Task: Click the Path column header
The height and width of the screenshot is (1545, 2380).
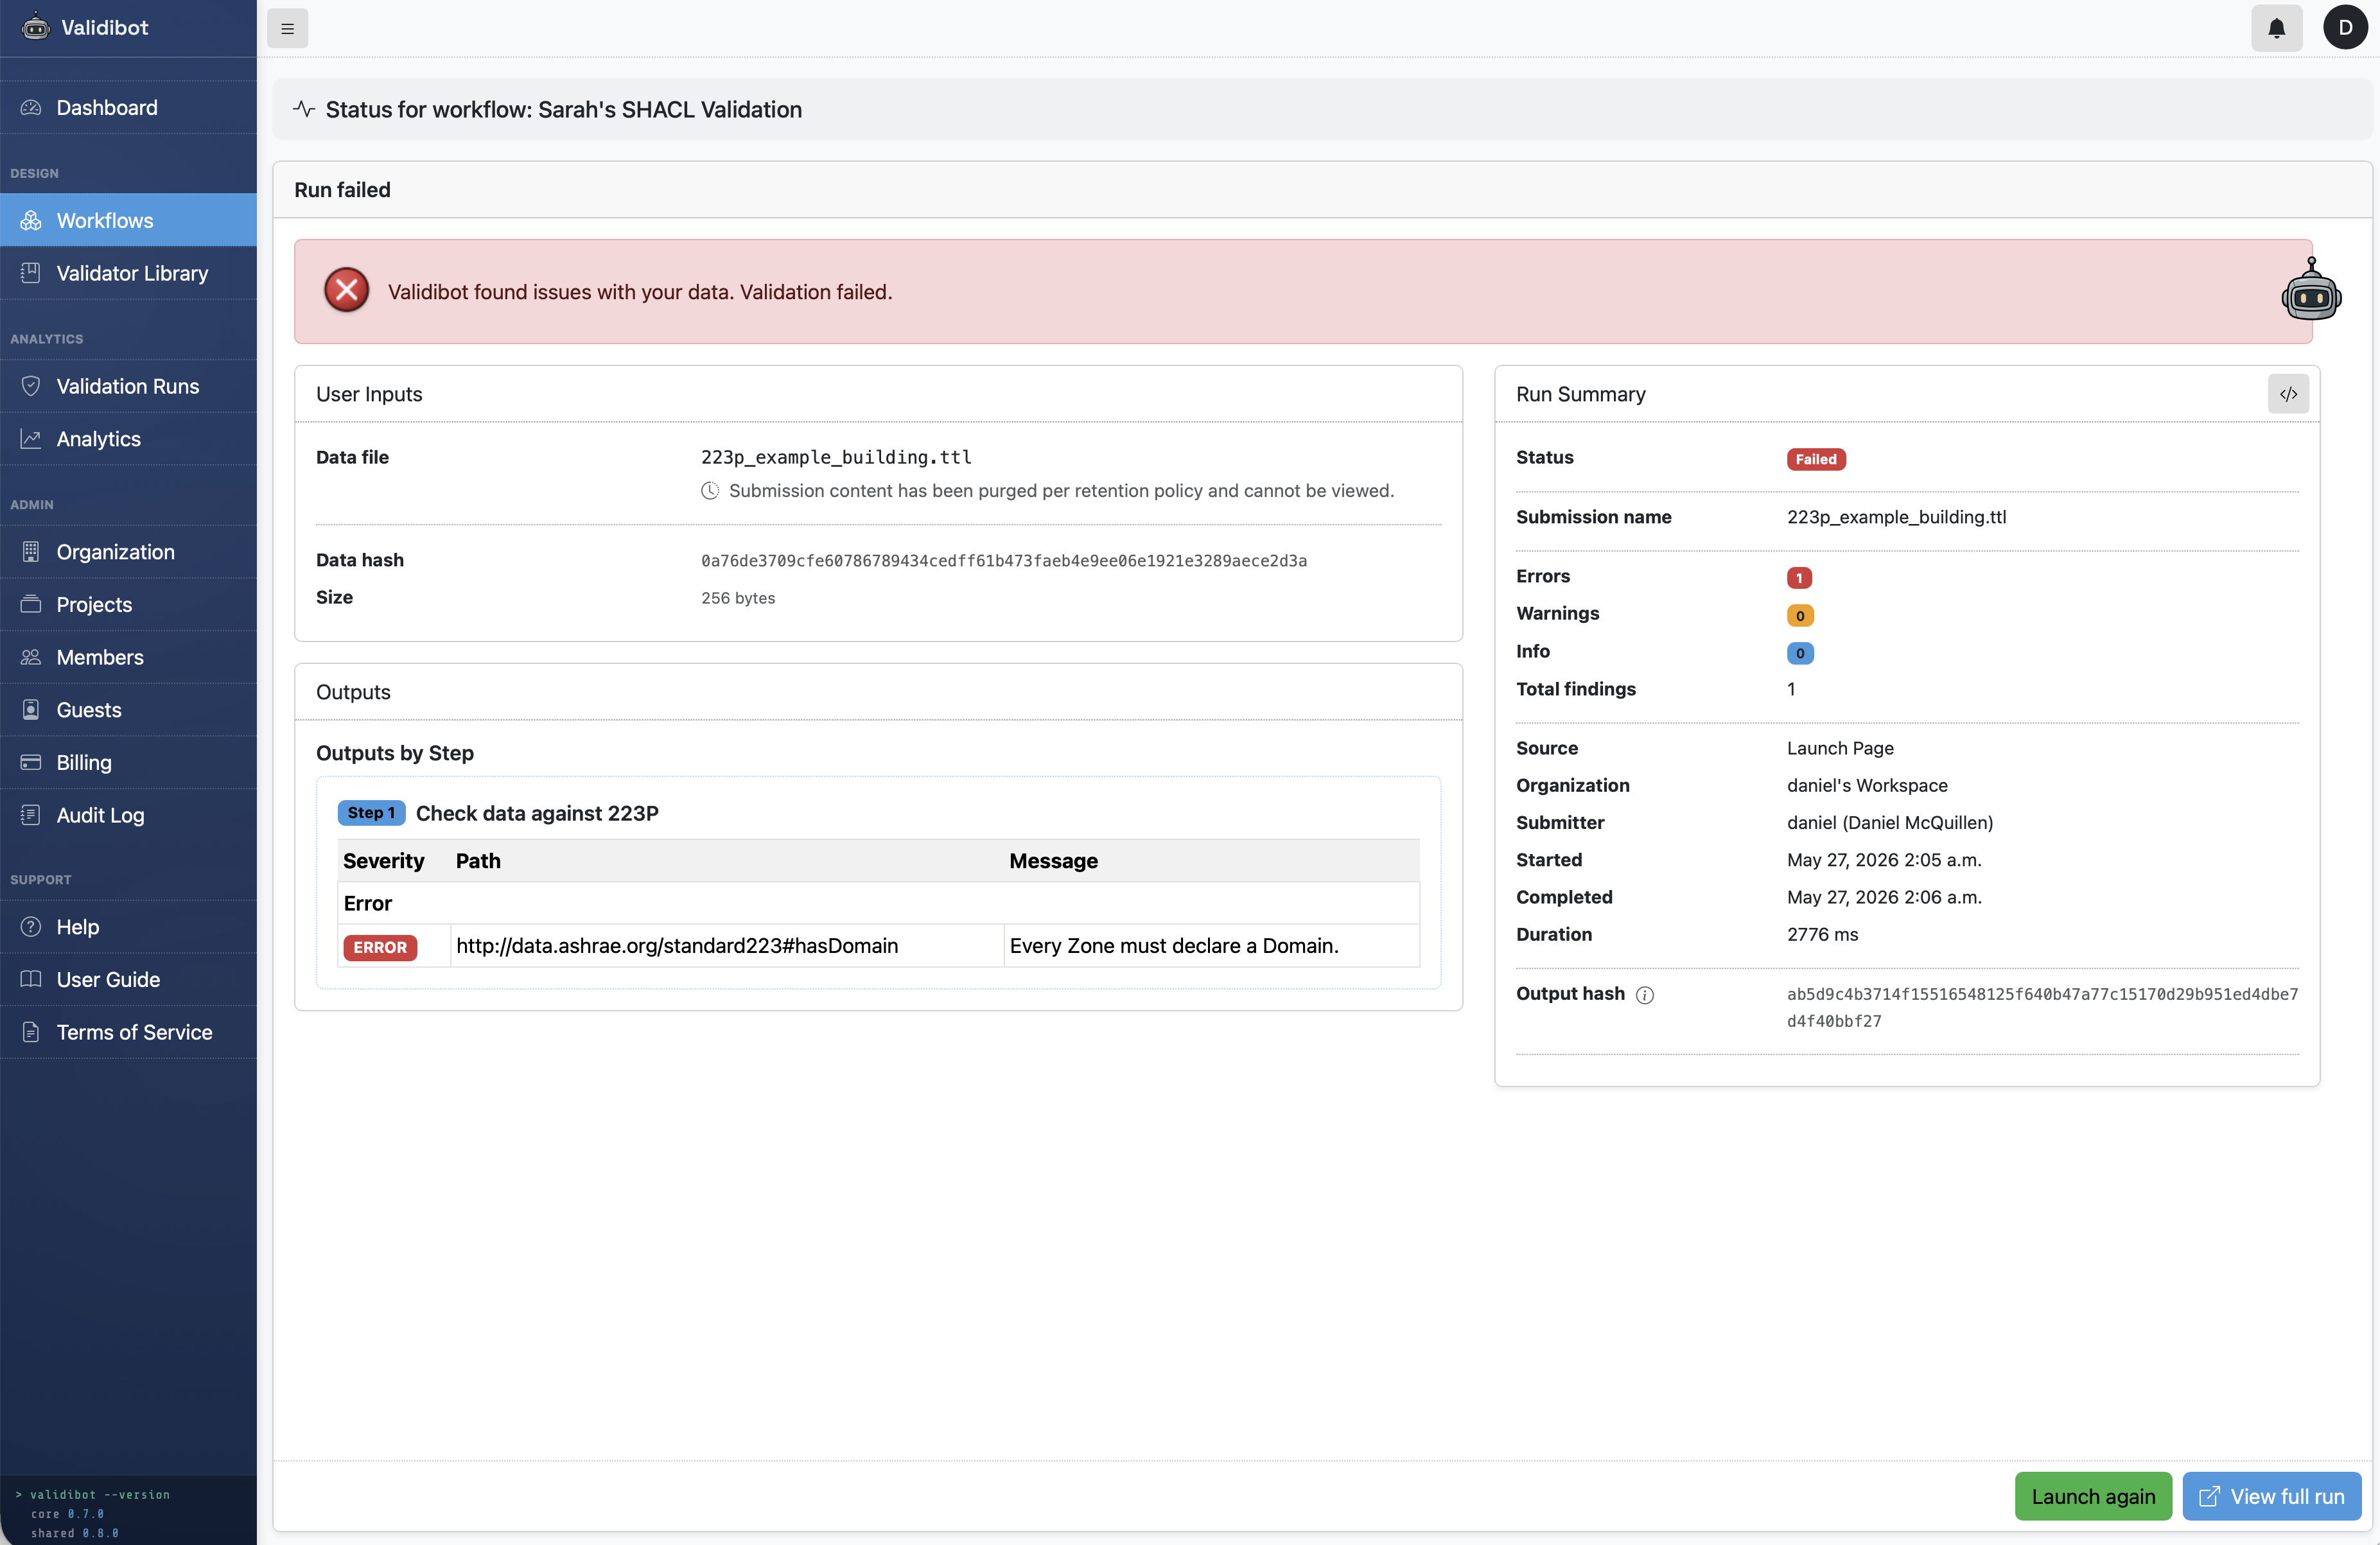Action: [x=478, y=861]
